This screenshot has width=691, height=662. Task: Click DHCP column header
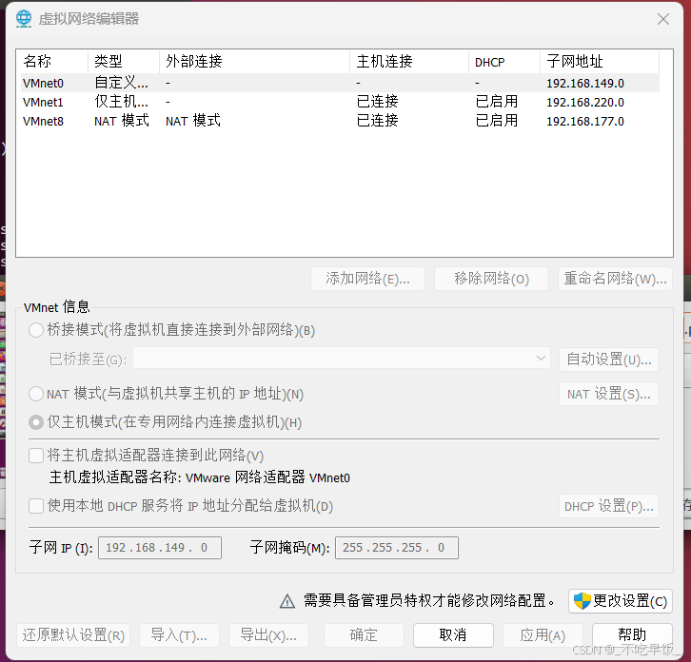pyautogui.click(x=504, y=61)
